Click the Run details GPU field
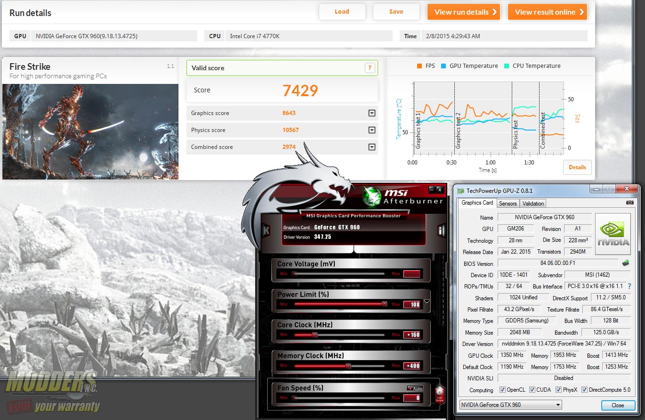This screenshot has height=420, width=645. (x=114, y=36)
